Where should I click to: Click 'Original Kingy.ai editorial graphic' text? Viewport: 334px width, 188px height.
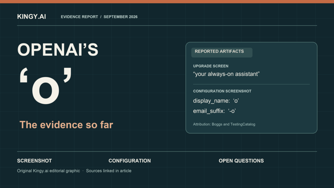[x=48, y=171]
